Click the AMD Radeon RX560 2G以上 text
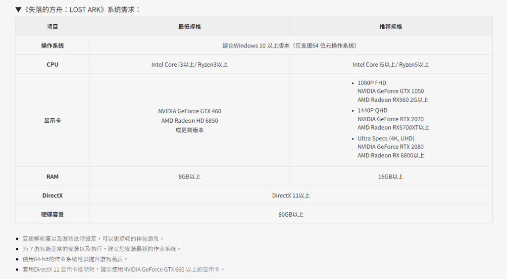Screen dimensions: 507x279 393,100
